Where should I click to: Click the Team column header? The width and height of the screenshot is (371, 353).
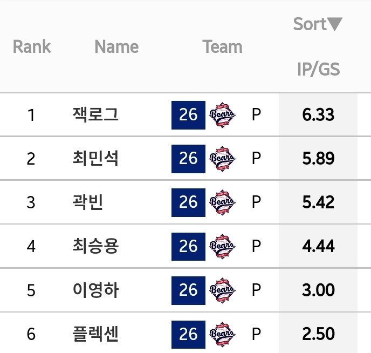[x=223, y=47]
